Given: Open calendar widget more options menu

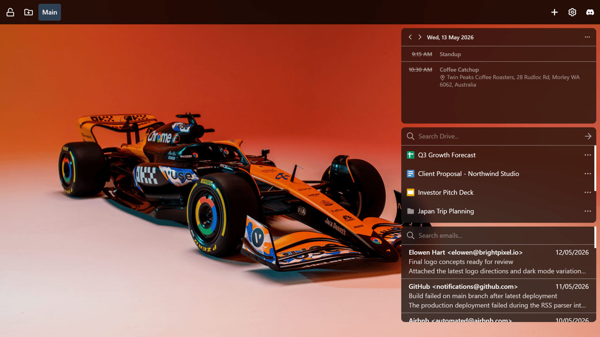Looking at the screenshot, I should tap(587, 37).
